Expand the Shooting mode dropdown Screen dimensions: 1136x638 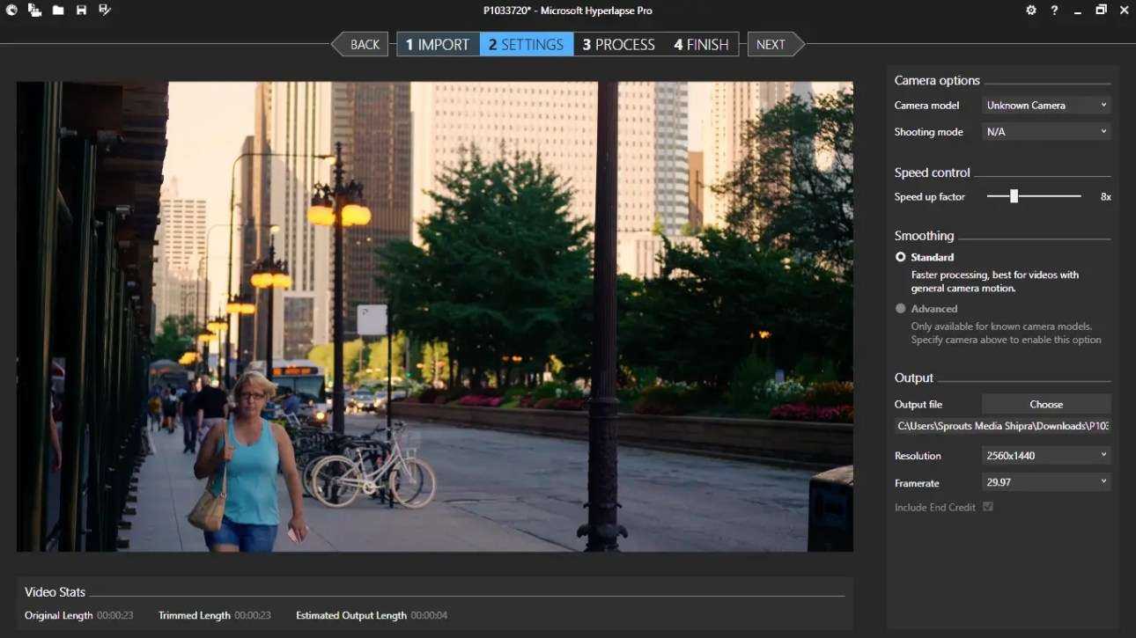(x=1046, y=132)
